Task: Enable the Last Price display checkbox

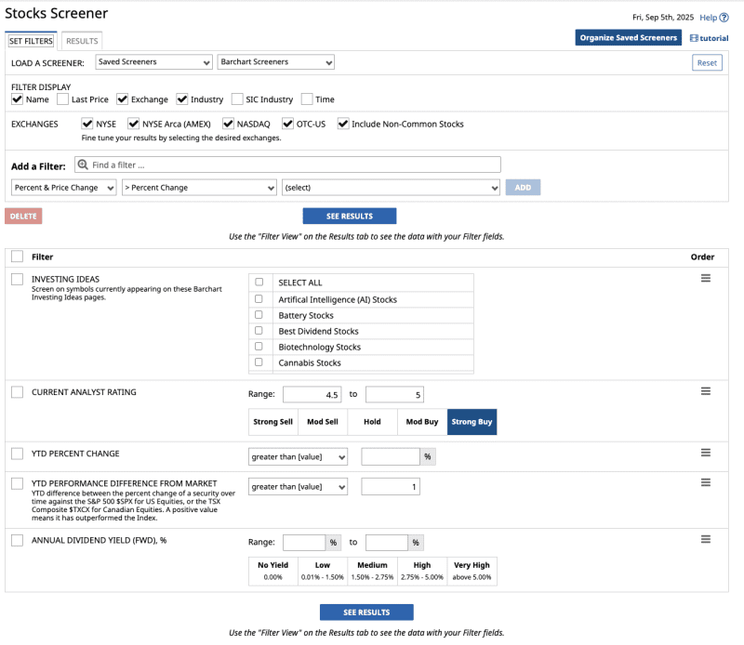Action: tap(63, 99)
